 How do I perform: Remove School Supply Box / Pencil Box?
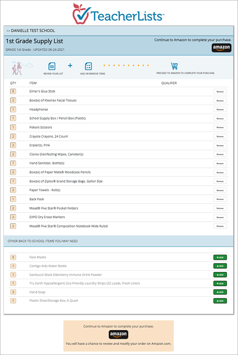(220, 118)
